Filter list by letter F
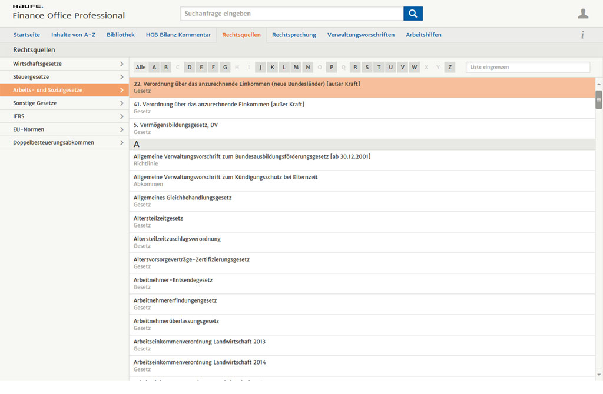603x394 pixels. [213, 67]
